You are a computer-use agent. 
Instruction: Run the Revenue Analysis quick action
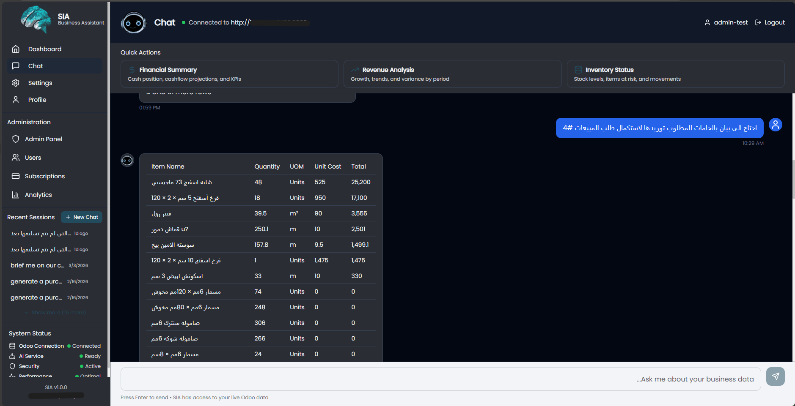[452, 74]
